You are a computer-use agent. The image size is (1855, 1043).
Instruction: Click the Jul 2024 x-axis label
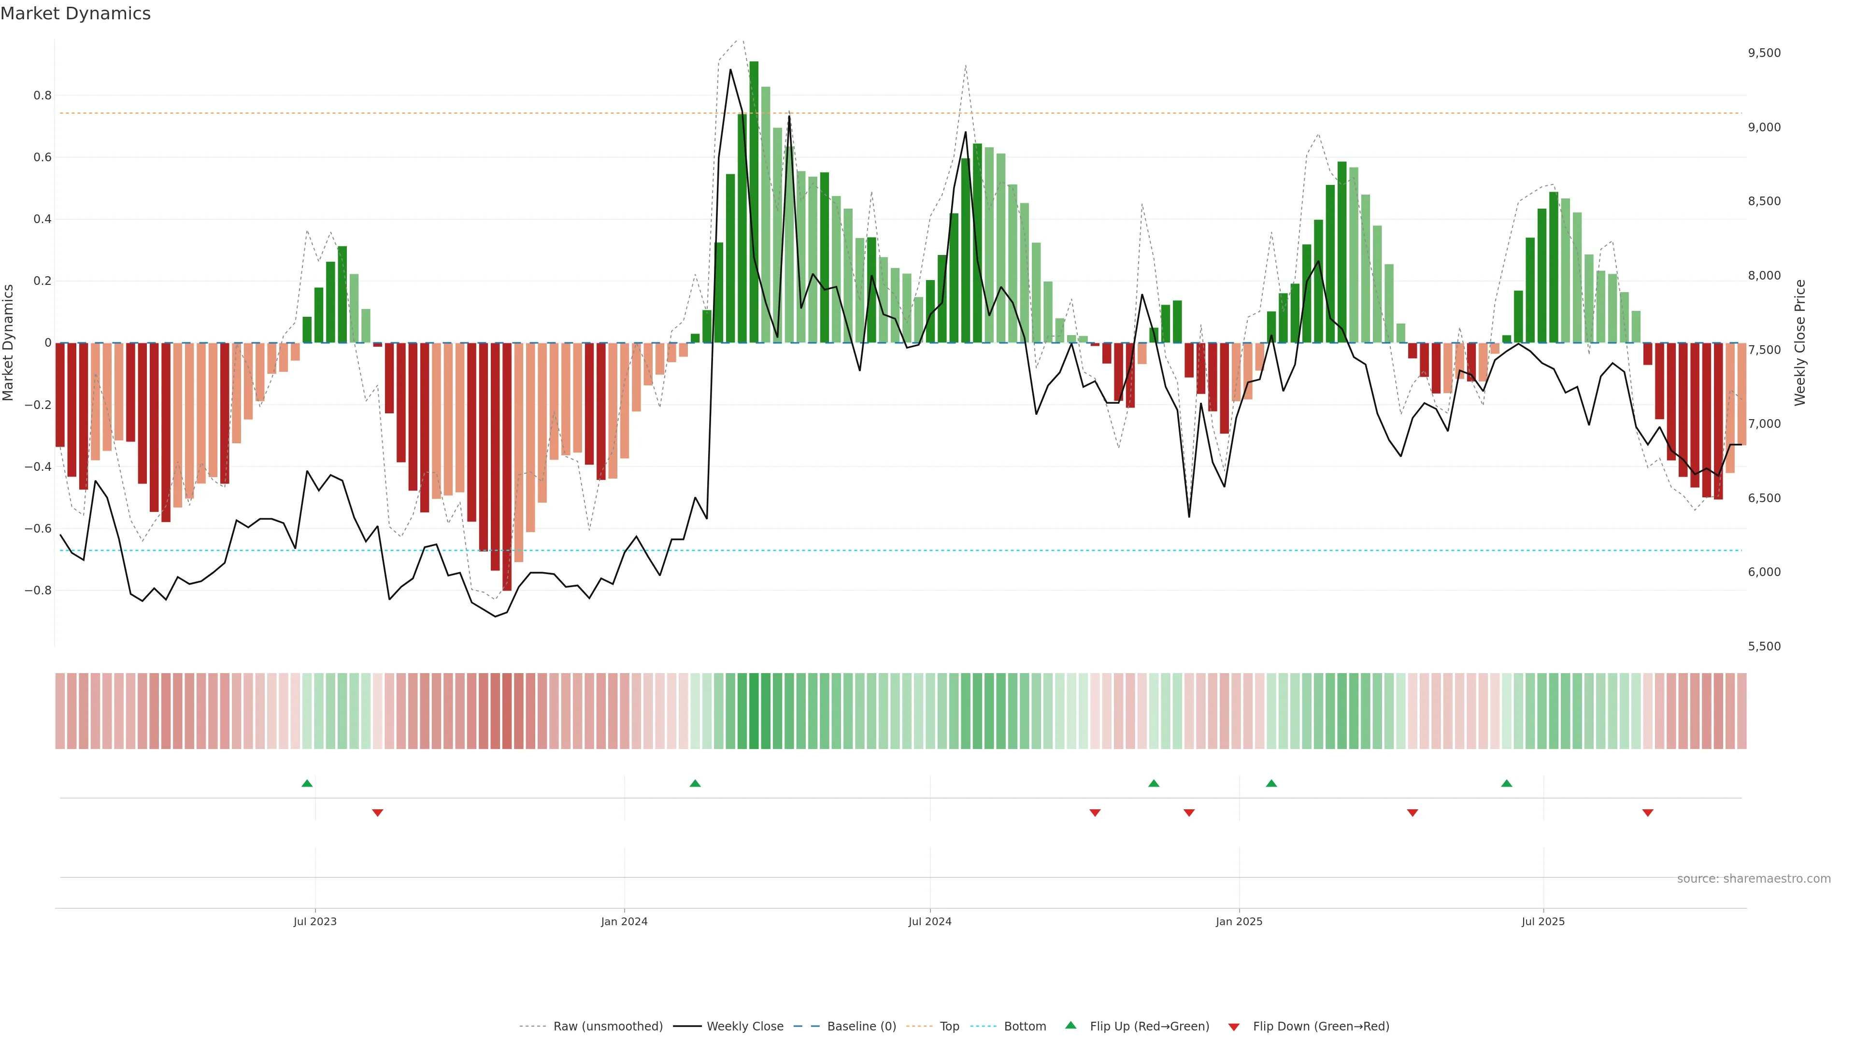929,921
